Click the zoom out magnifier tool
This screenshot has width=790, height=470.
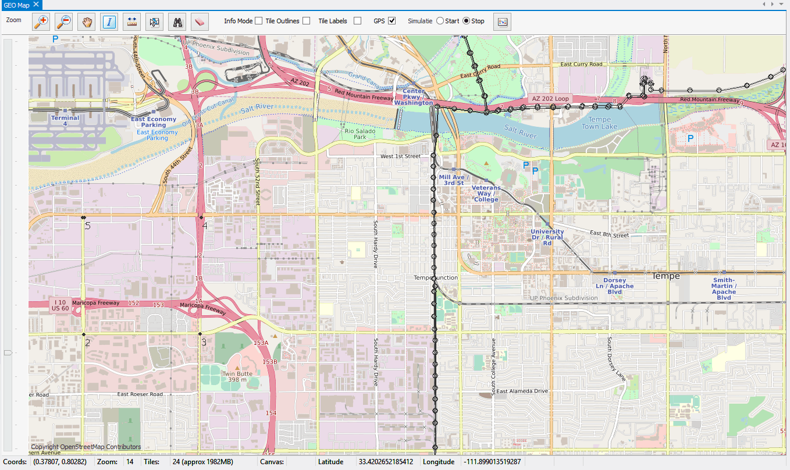coord(64,22)
